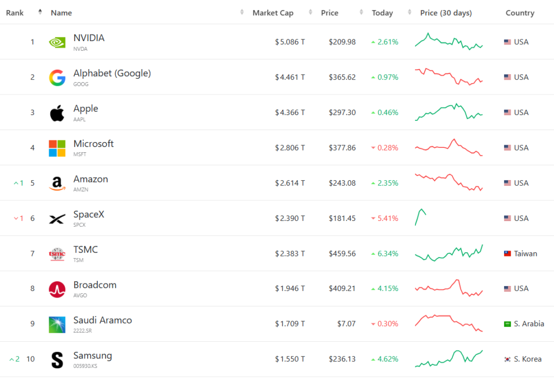Click the green up triangle beside 6.34%
The image size is (554, 378).
click(373, 253)
